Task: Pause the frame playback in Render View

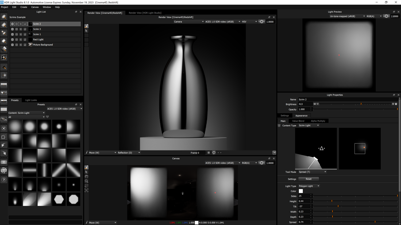Action: click(209, 152)
